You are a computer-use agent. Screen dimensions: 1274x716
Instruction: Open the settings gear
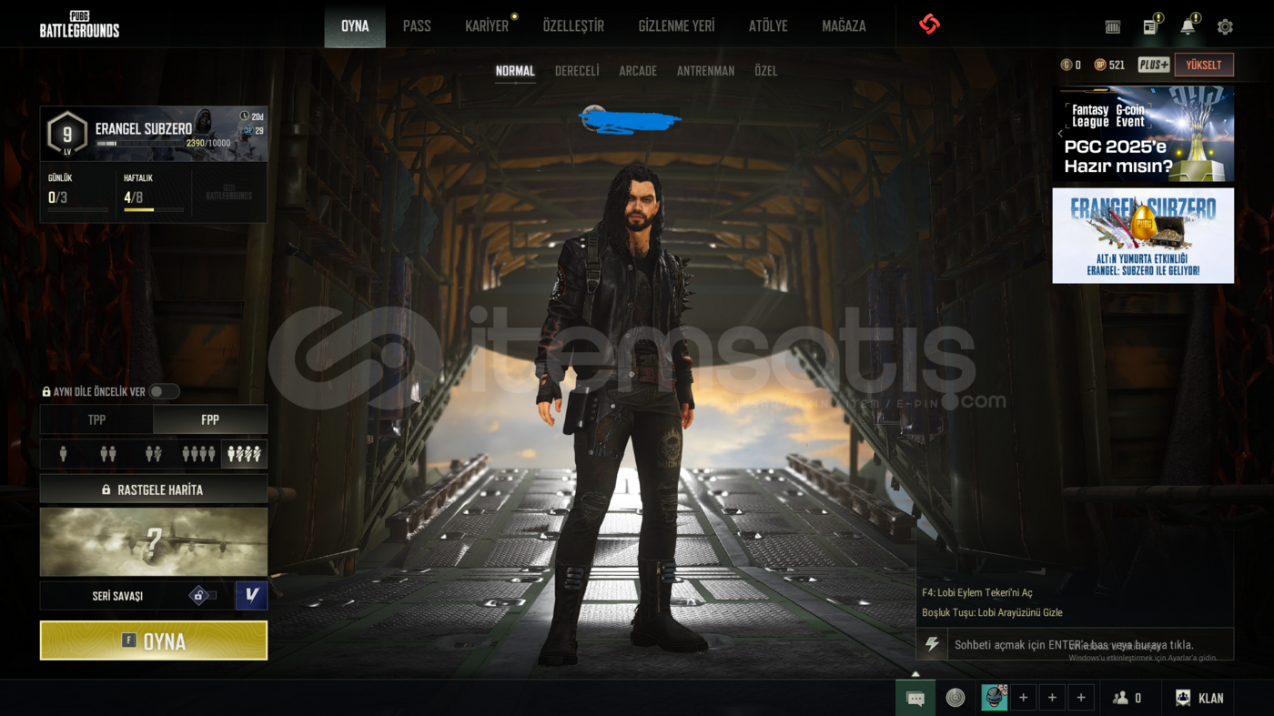click(1225, 27)
